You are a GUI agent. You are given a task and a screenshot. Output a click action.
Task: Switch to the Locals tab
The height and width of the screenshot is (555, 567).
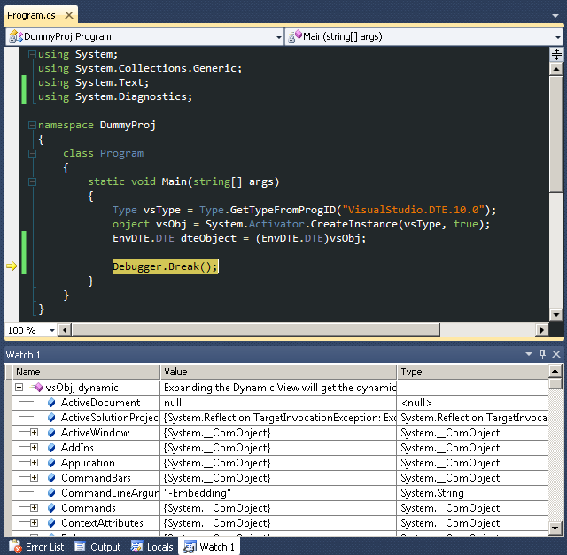coord(151,547)
